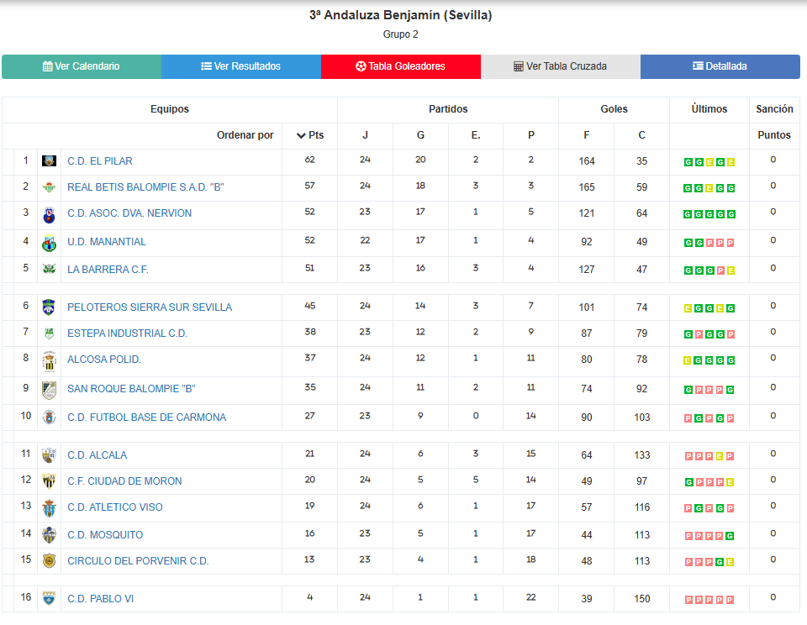Open SAN ROQUE BALOMPIE "B" link
The width and height of the screenshot is (807, 625).
click(x=131, y=389)
